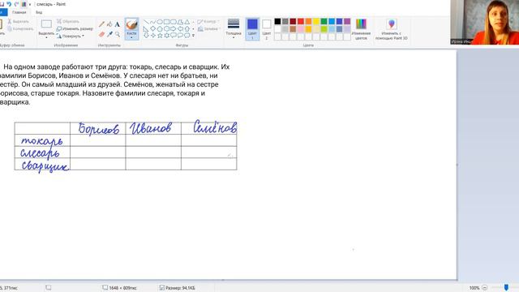This screenshot has width=519, height=292.
Task: Click the webcam video thumbnail
Action: pyautogui.click(x=485, y=22)
